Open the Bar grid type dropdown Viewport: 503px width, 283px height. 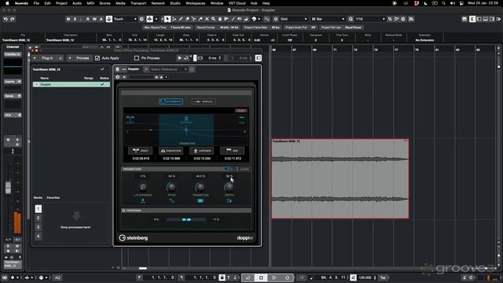(328, 19)
